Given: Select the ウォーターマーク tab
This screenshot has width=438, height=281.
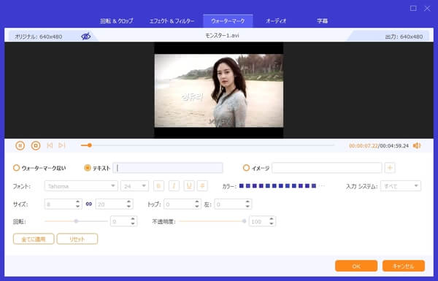Looking at the screenshot, I should (228, 21).
